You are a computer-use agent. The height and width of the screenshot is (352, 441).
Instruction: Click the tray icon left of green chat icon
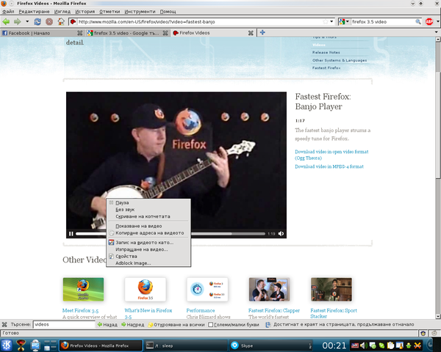pos(373,345)
